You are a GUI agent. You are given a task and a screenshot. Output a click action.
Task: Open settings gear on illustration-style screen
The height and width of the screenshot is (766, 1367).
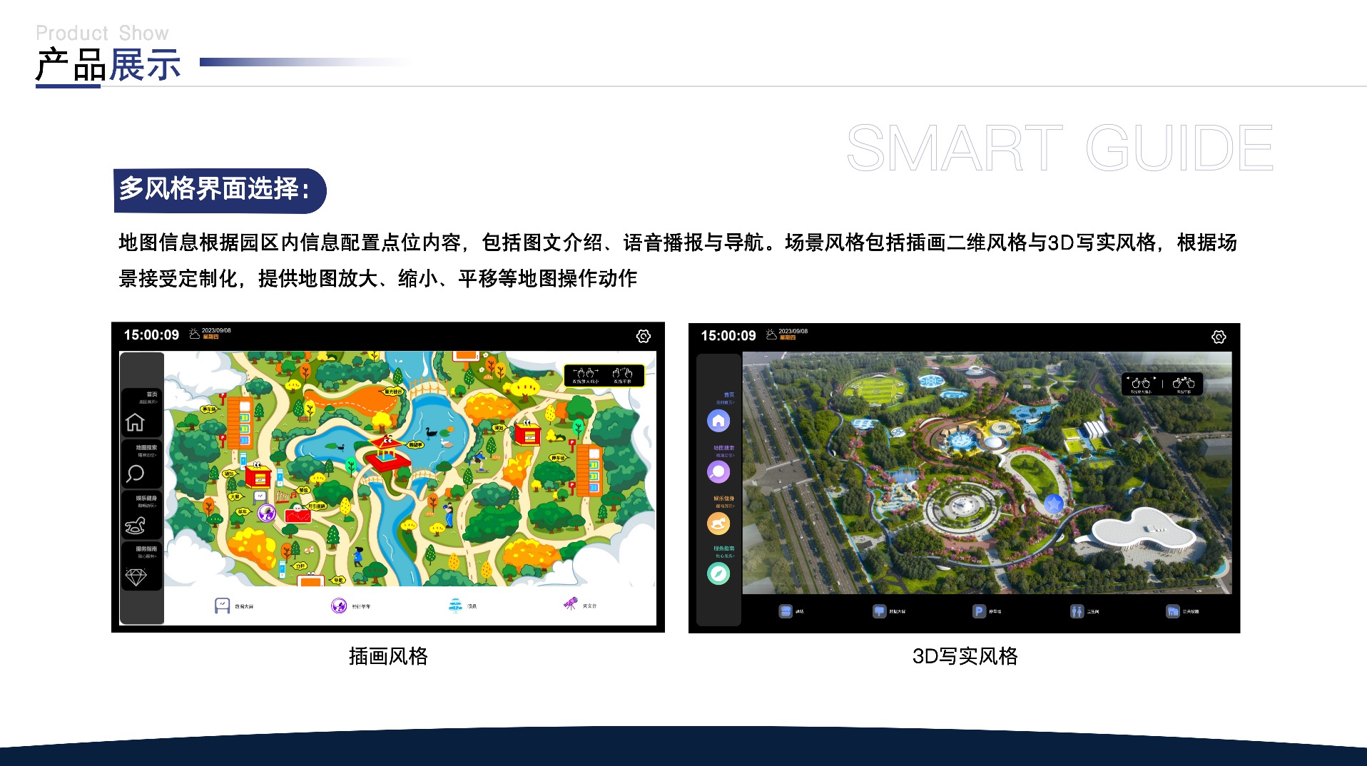click(643, 336)
